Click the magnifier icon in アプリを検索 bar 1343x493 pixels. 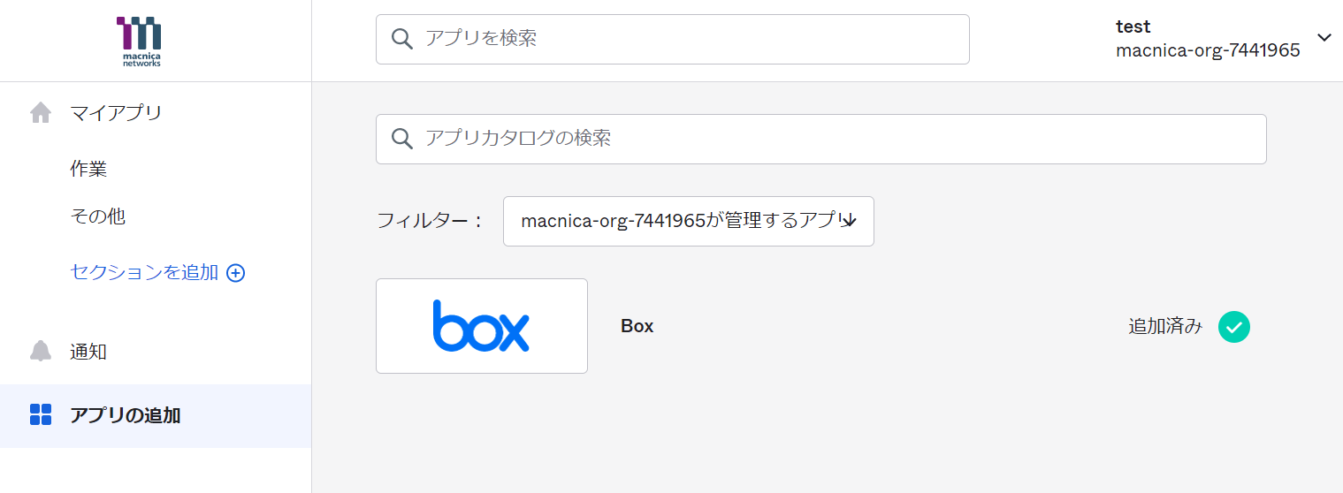pyautogui.click(x=402, y=39)
